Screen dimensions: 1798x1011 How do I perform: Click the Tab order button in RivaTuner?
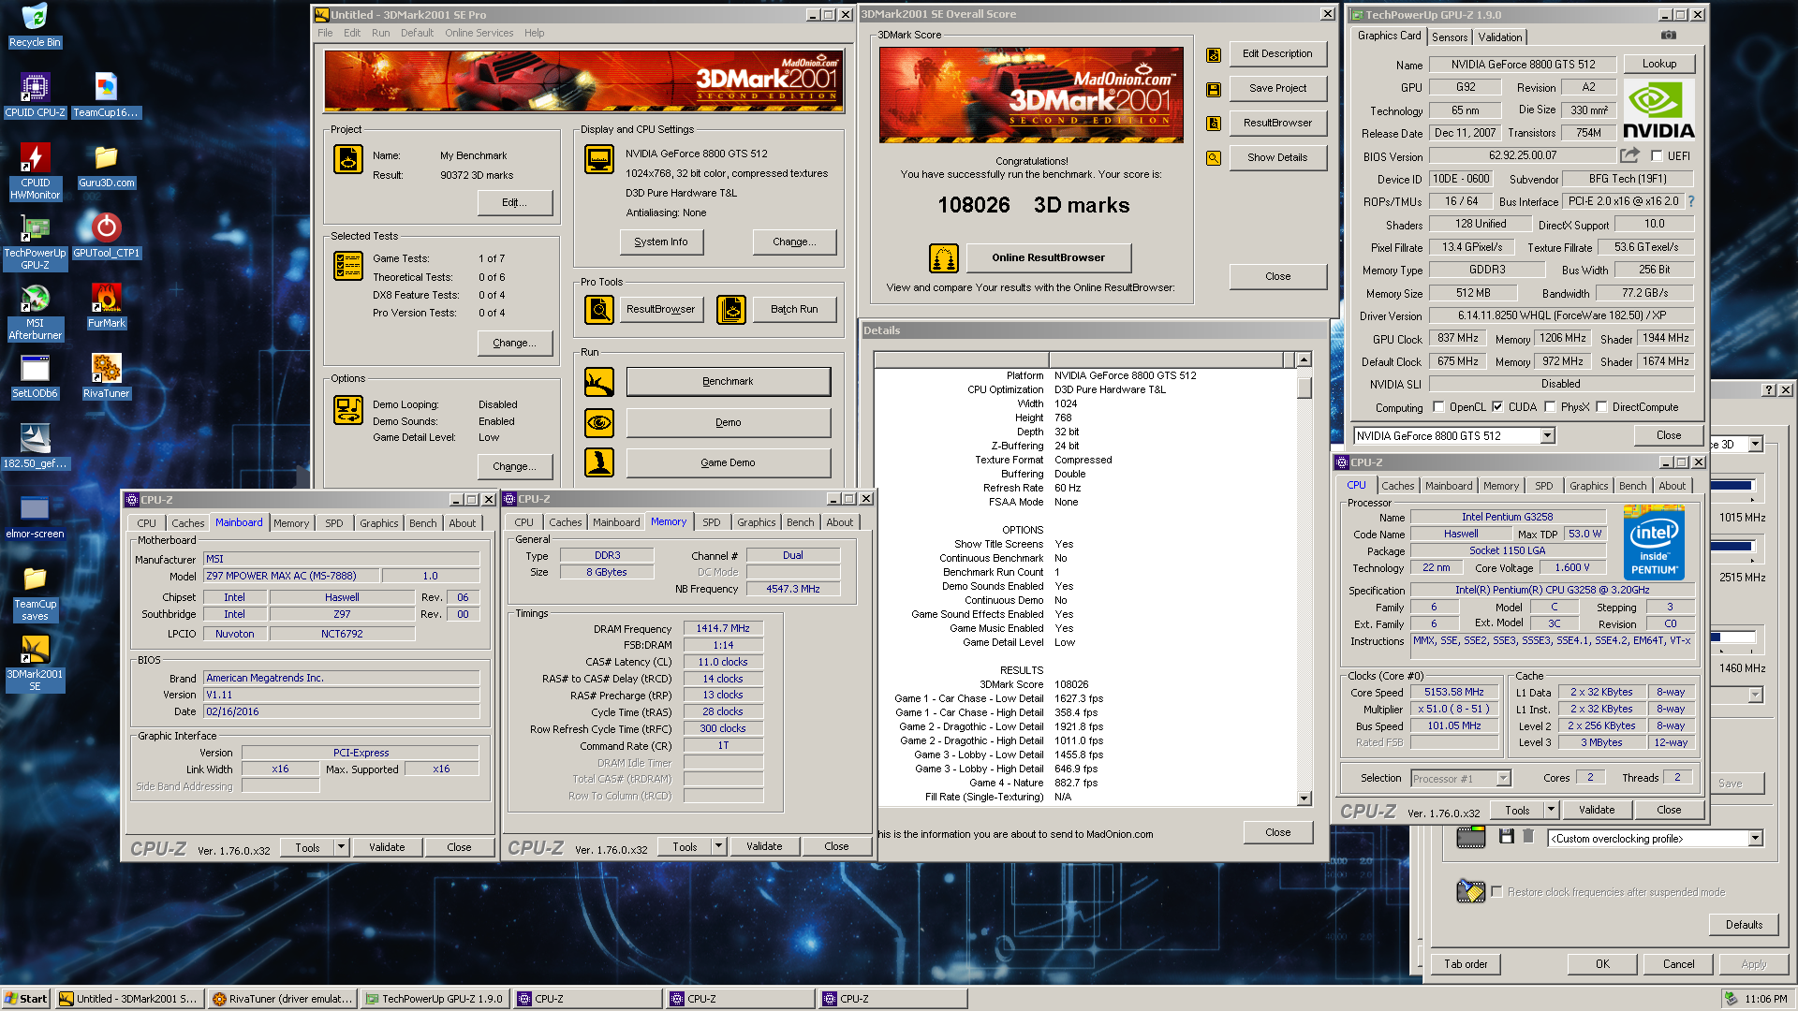click(x=1466, y=964)
